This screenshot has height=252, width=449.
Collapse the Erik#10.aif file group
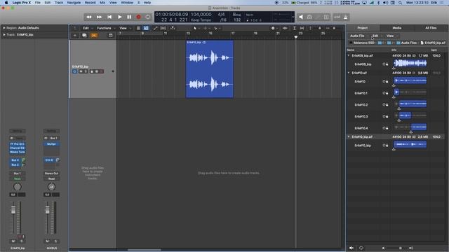(x=349, y=73)
